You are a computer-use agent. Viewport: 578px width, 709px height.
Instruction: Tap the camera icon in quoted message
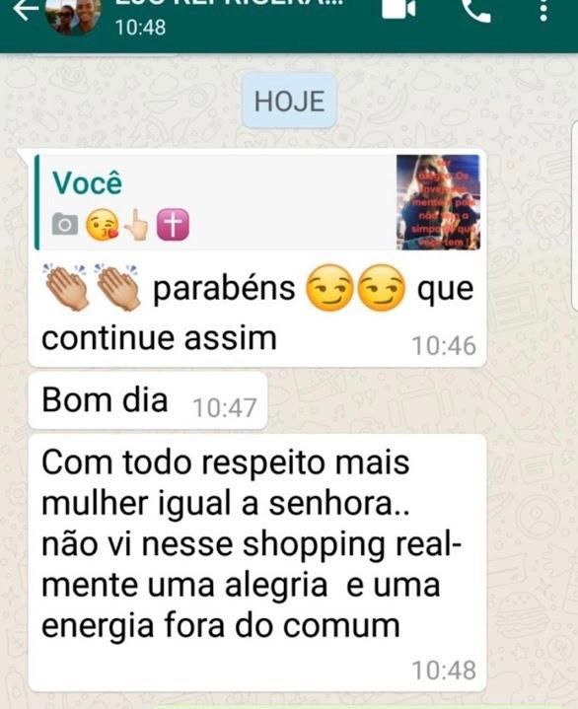65,224
